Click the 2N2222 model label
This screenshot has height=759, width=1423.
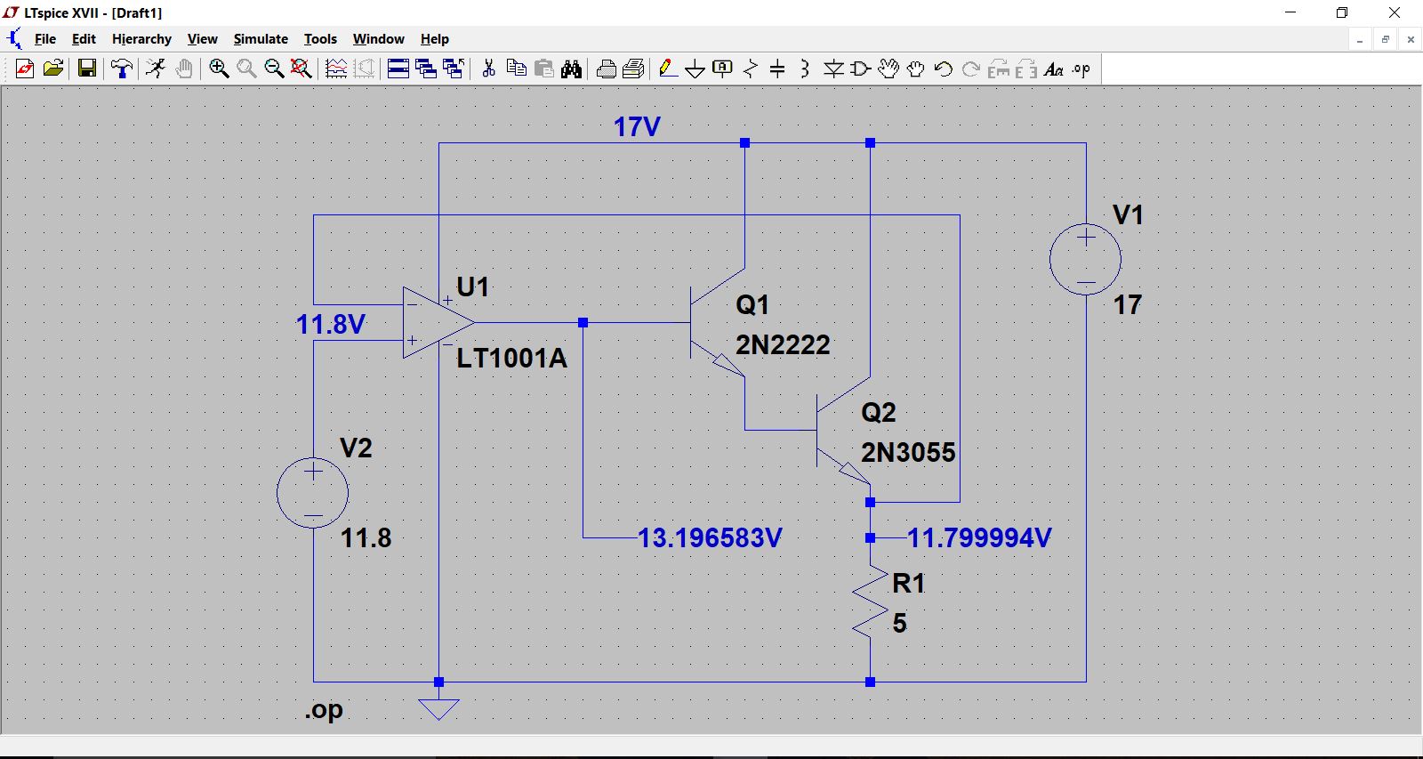click(783, 345)
